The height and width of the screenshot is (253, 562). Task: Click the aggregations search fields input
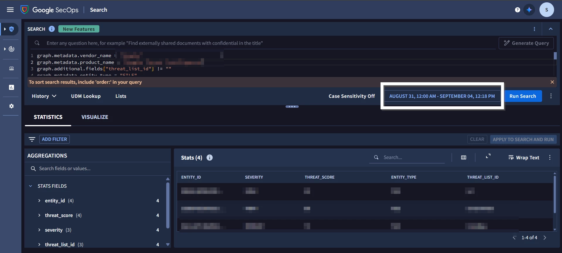pos(98,169)
